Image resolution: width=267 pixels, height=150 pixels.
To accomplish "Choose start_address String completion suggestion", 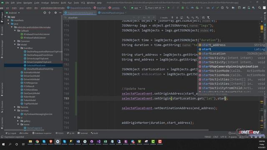I will click(232, 45).
